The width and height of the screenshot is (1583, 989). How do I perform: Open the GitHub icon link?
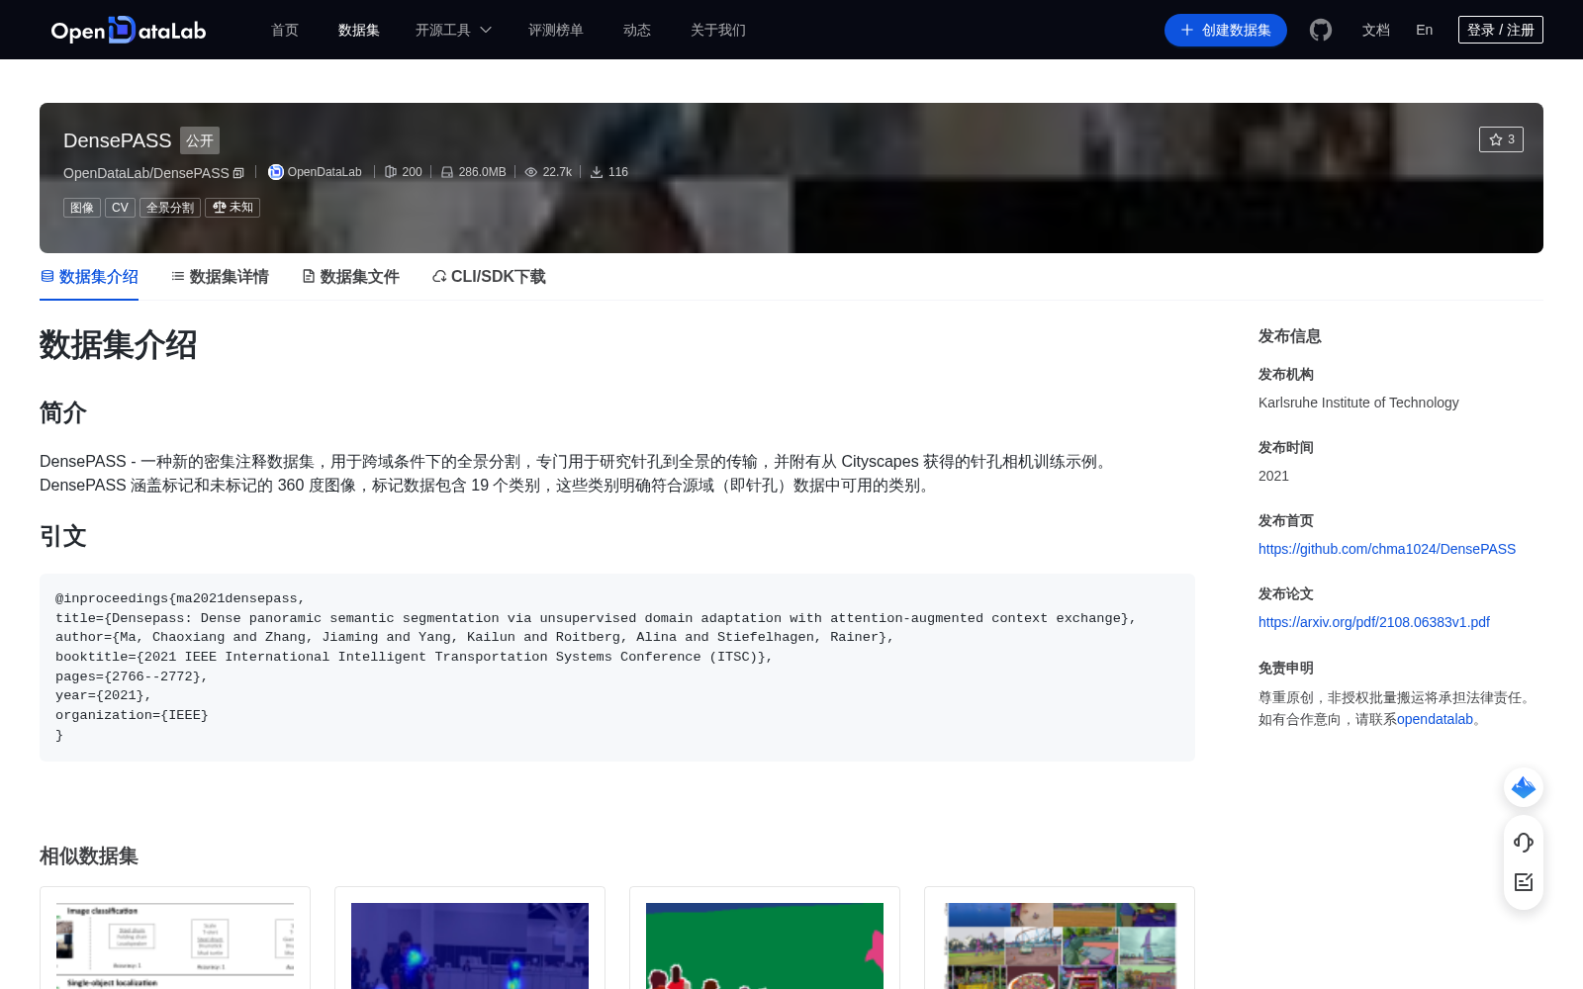(1321, 30)
